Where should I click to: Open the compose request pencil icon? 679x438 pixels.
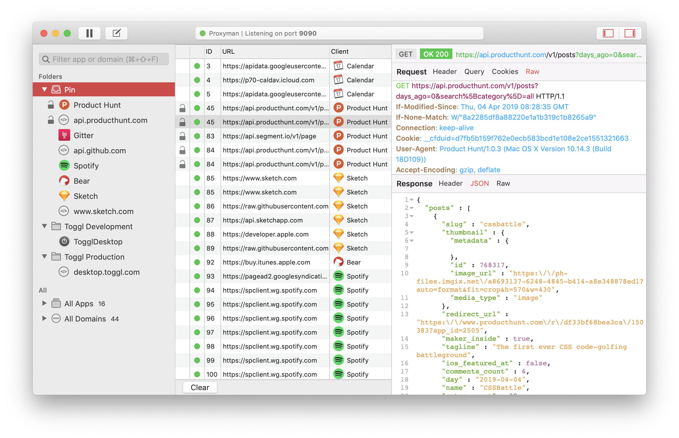click(x=116, y=33)
